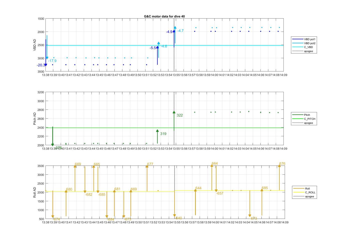
Task: Click the '677' roll annotation
Action: tap(150, 164)
